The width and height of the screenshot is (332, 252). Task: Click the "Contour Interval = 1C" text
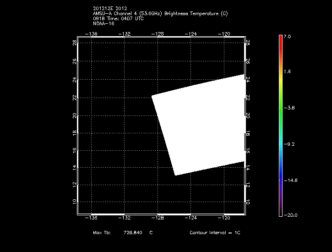tap(214, 233)
